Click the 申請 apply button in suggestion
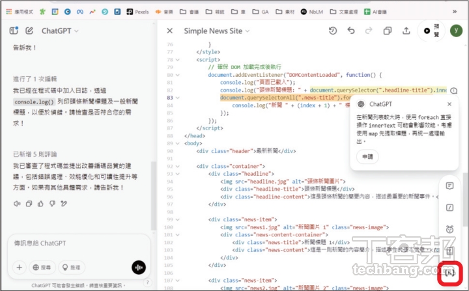This screenshot has height=291, width=469. (367, 156)
